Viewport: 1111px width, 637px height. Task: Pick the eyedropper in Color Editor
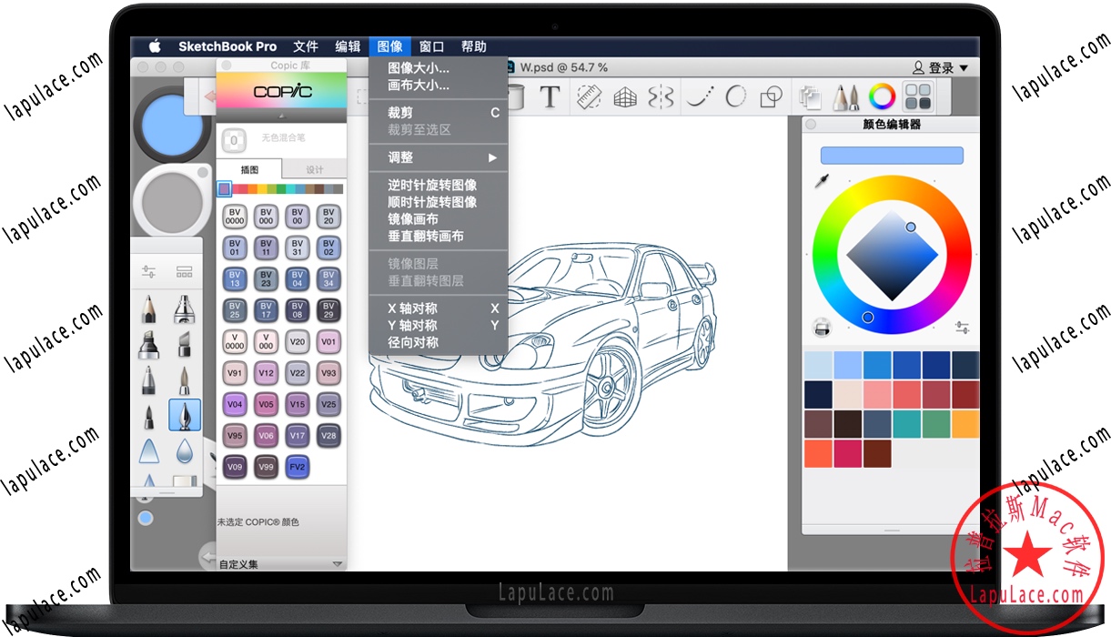click(x=822, y=181)
